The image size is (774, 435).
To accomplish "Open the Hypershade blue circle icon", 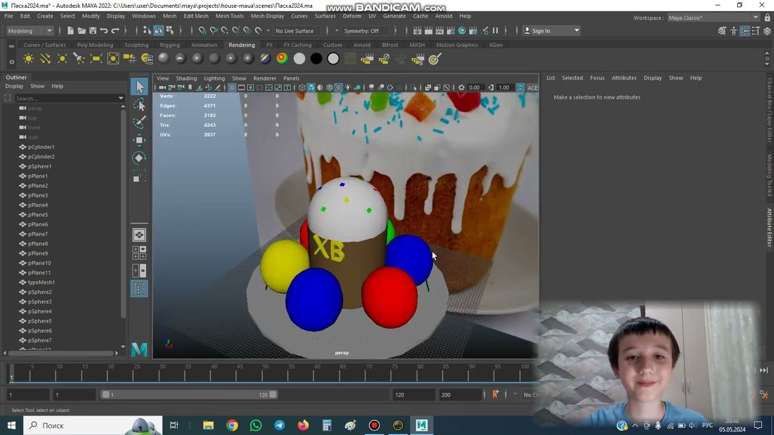I will click(462, 31).
